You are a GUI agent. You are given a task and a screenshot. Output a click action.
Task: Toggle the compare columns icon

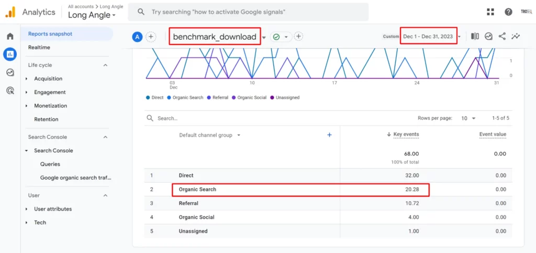(475, 36)
